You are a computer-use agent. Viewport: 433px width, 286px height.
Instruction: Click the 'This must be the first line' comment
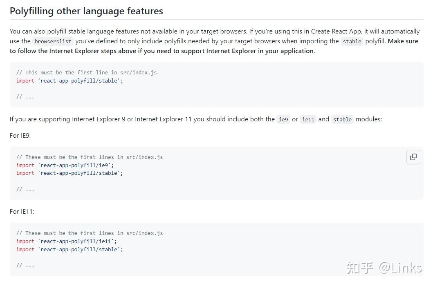86,72
